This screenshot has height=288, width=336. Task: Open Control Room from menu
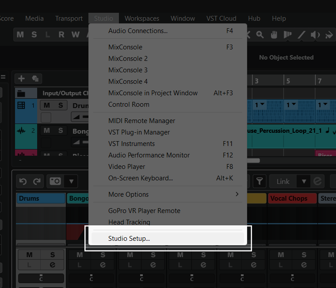168,105
